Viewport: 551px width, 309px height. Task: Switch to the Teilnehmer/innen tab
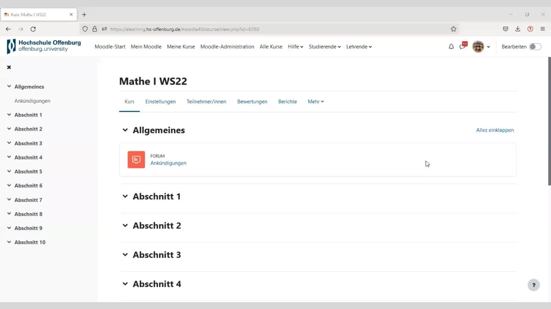click(206, 102)
